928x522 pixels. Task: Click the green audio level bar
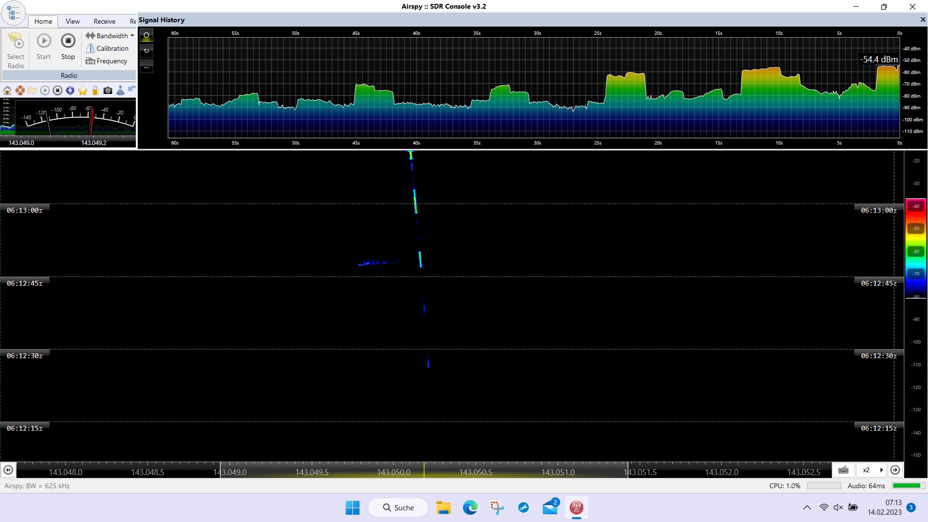(906, 486)
